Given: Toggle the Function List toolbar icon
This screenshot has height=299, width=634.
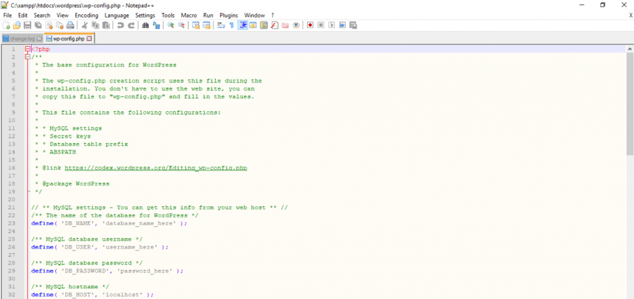Looking at the screenshot, I should pyautogui.click(x=275, y=25).
